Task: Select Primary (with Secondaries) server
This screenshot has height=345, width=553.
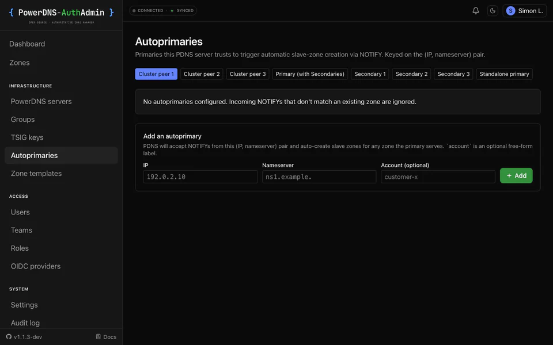Action: point(310,74)
